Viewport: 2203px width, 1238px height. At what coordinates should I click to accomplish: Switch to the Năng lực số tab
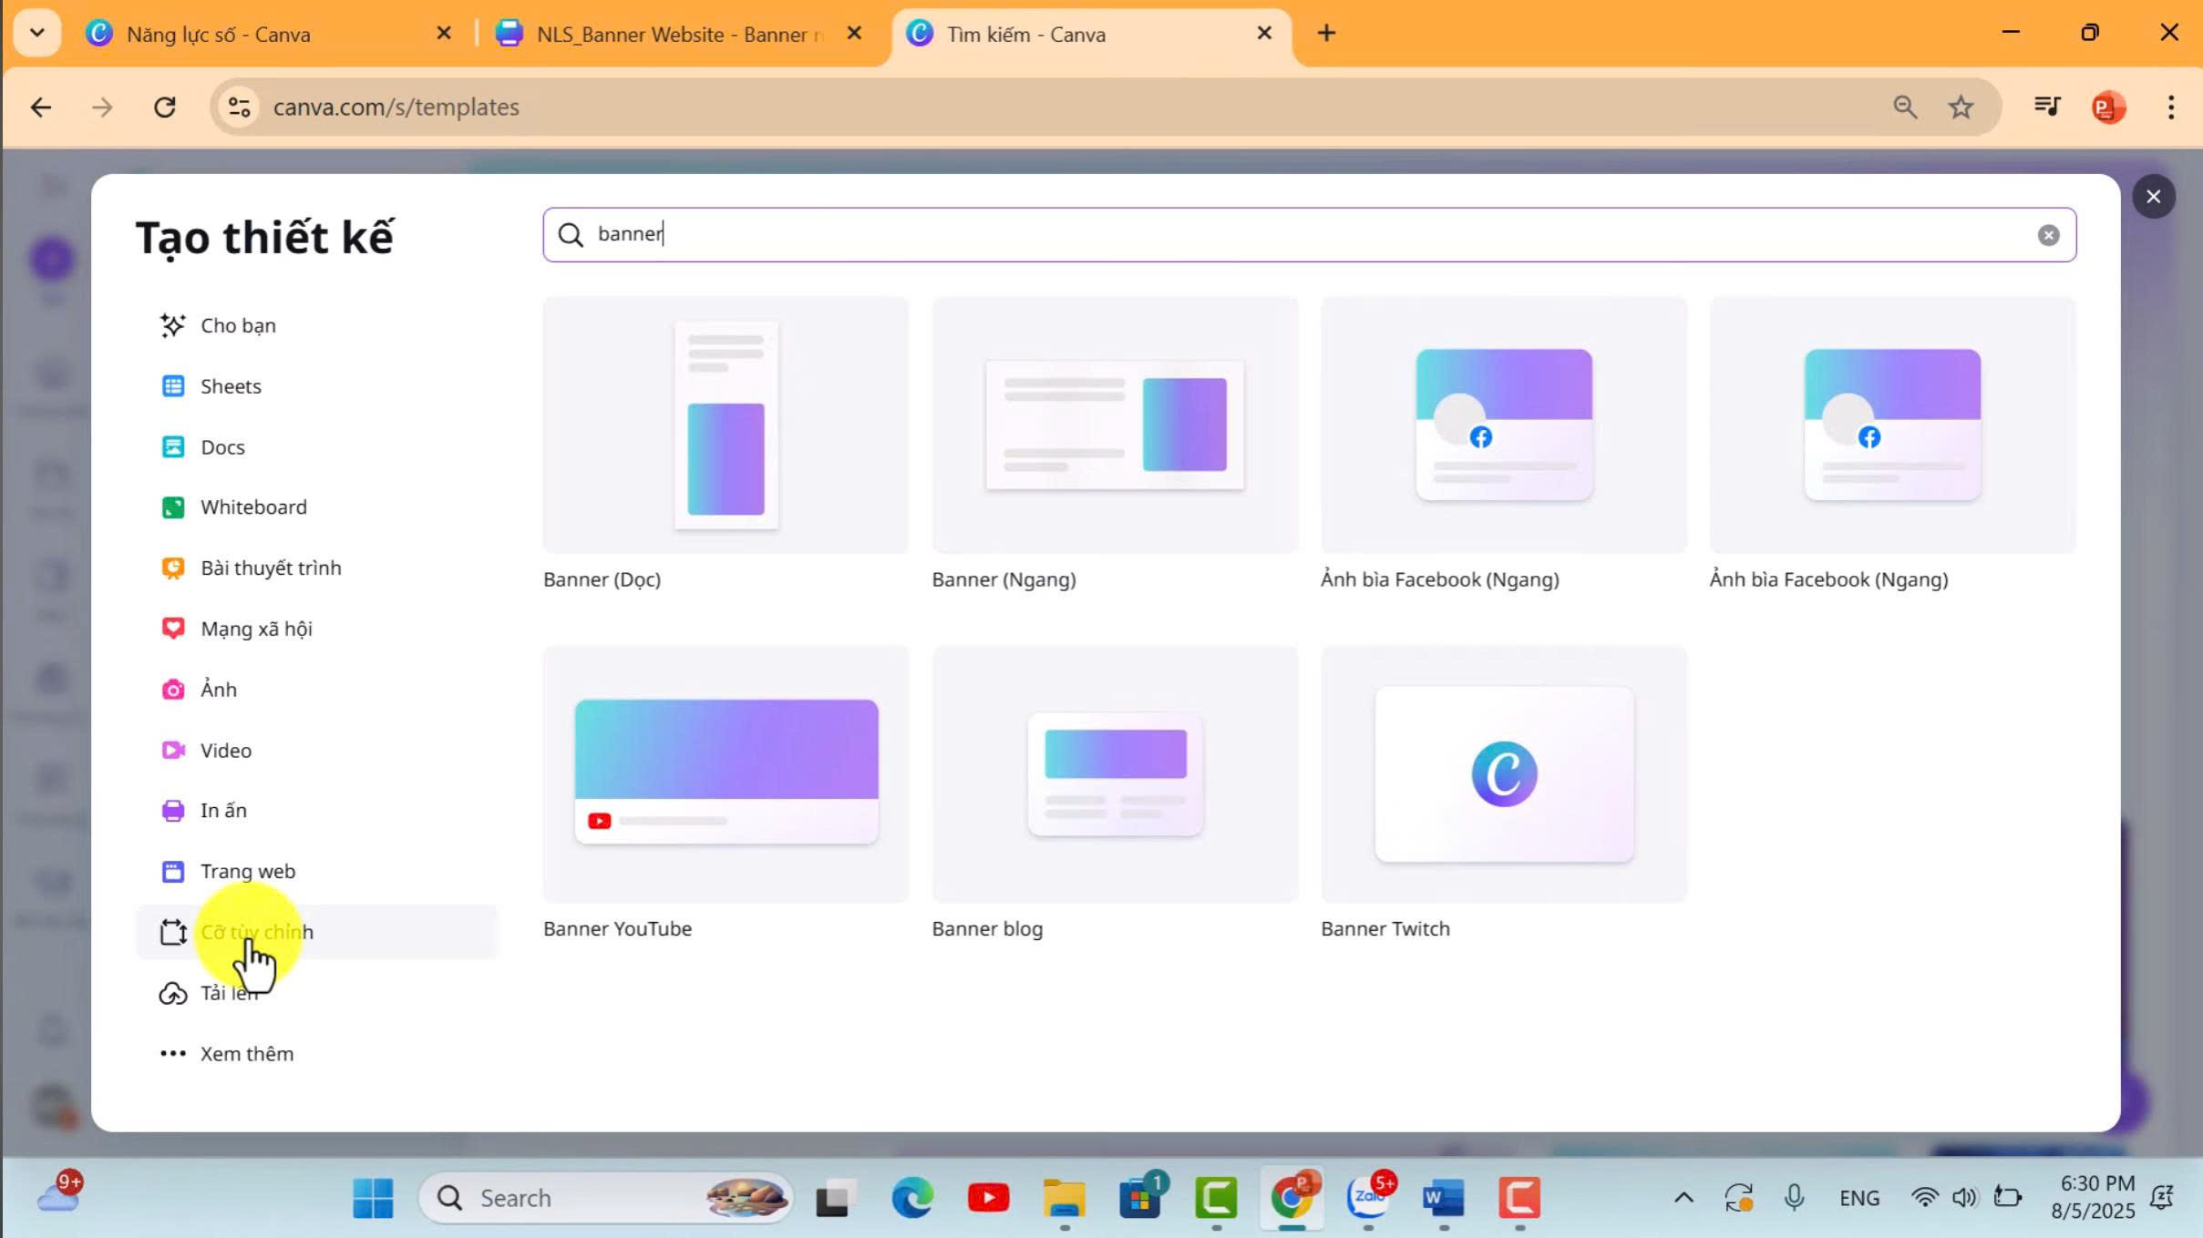[219, 35]
